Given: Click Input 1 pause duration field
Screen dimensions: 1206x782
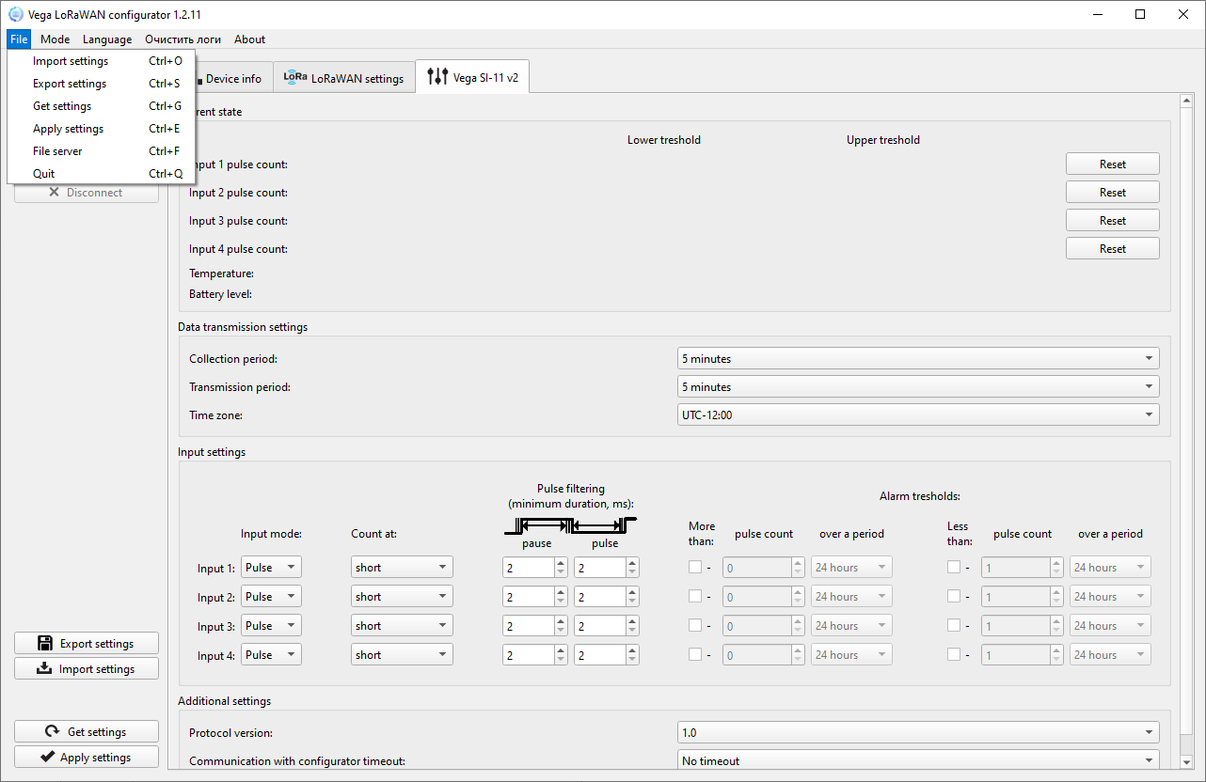Looking at the screenshot, I should tap(528, 568).
